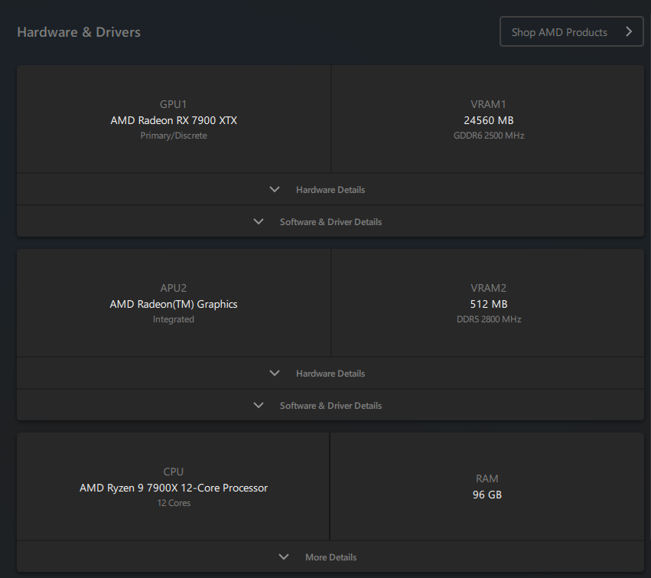Image resolution: width=651 pixels, height=578 pixels.
Task: Expand Hardware Details for APU2
Action: click(330, 373)
